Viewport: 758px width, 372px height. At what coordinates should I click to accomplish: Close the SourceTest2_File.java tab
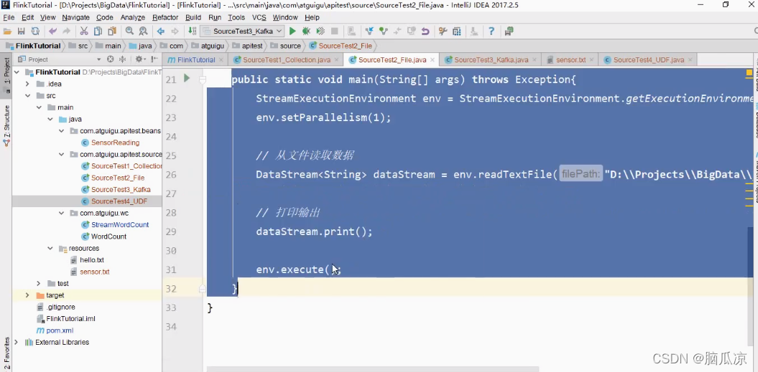433,60
